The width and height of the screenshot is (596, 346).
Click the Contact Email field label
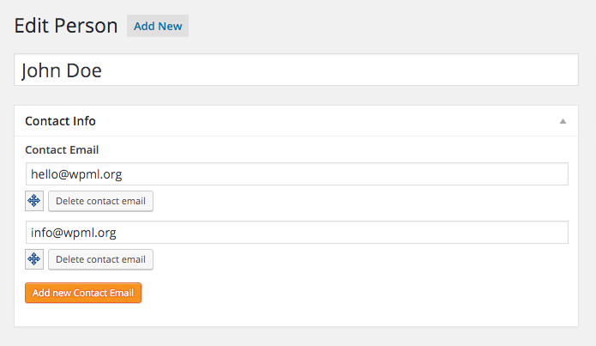click(62, 150)
